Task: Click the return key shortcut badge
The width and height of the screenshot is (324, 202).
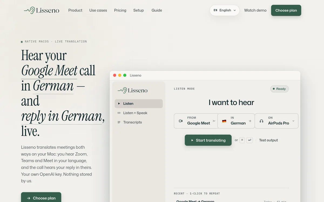Action: [249, 140]
